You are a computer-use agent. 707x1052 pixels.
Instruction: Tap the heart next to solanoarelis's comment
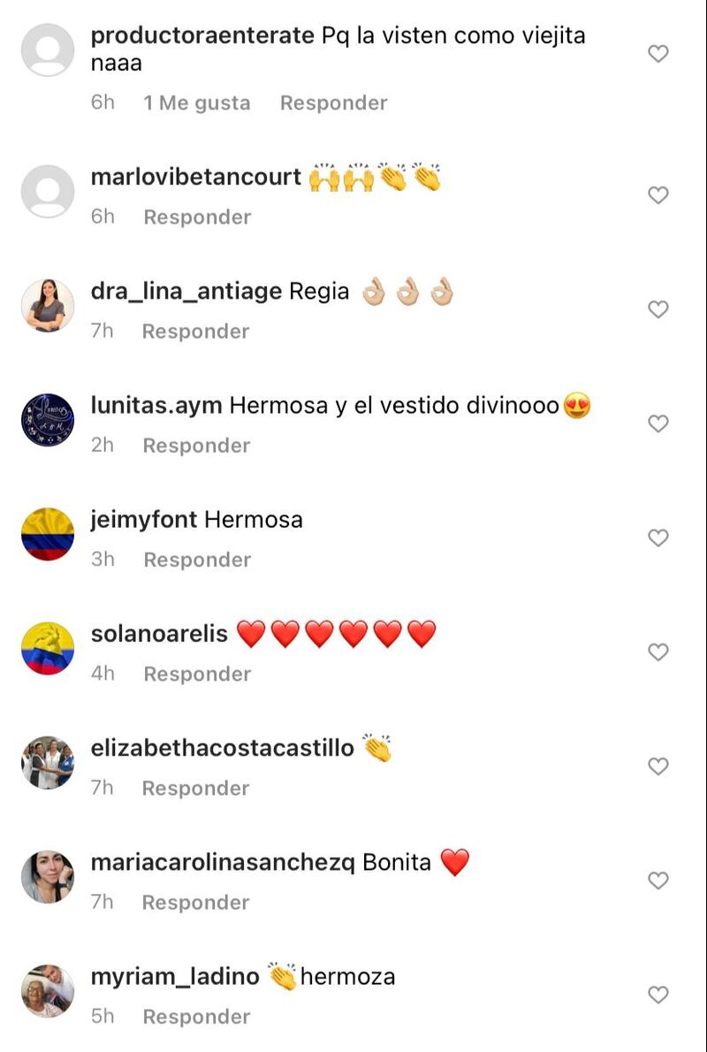(658, 652)
